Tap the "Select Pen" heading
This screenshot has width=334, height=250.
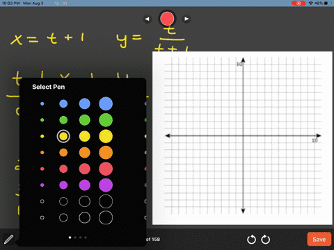49,87
